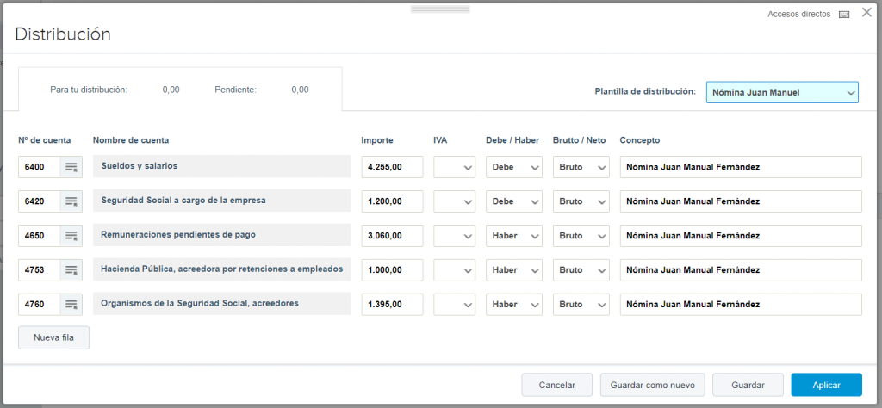Image resolution: width=882 pixels, height=408 pixels.
Task: Change Debe / Haber for Seguridad Social row
Action: 514,201
